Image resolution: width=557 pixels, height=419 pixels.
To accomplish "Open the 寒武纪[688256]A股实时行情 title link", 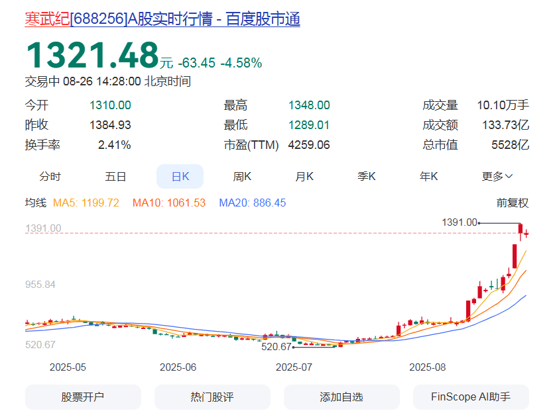I will pyautogui.click(x=162, y=19).
